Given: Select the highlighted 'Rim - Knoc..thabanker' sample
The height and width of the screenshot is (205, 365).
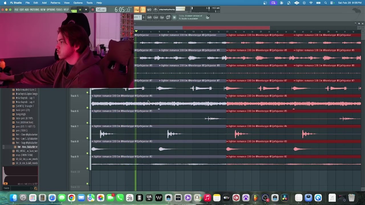Looking at the screenshot, I should (x=27, y=147).
